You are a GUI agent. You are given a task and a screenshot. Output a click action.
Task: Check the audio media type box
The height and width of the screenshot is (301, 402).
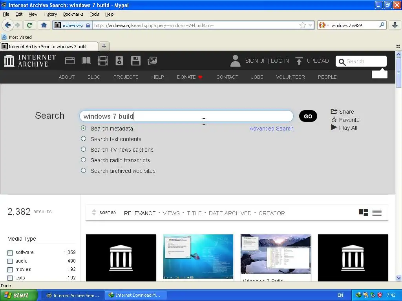coord(10,261)
